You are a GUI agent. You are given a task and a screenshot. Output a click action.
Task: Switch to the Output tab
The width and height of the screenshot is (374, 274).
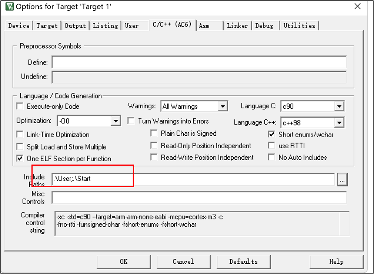click(x=75, y=26)
